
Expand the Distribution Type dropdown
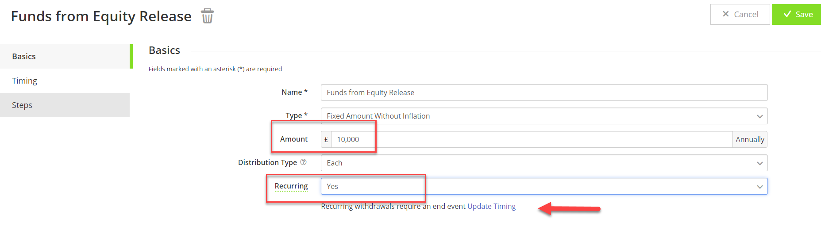click(x=544, y=163)
